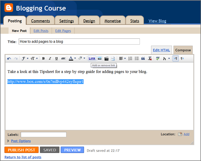This screenshot has width=201, height=161.
Task: Toggle Underline formatting
Action: coord(56,59)
